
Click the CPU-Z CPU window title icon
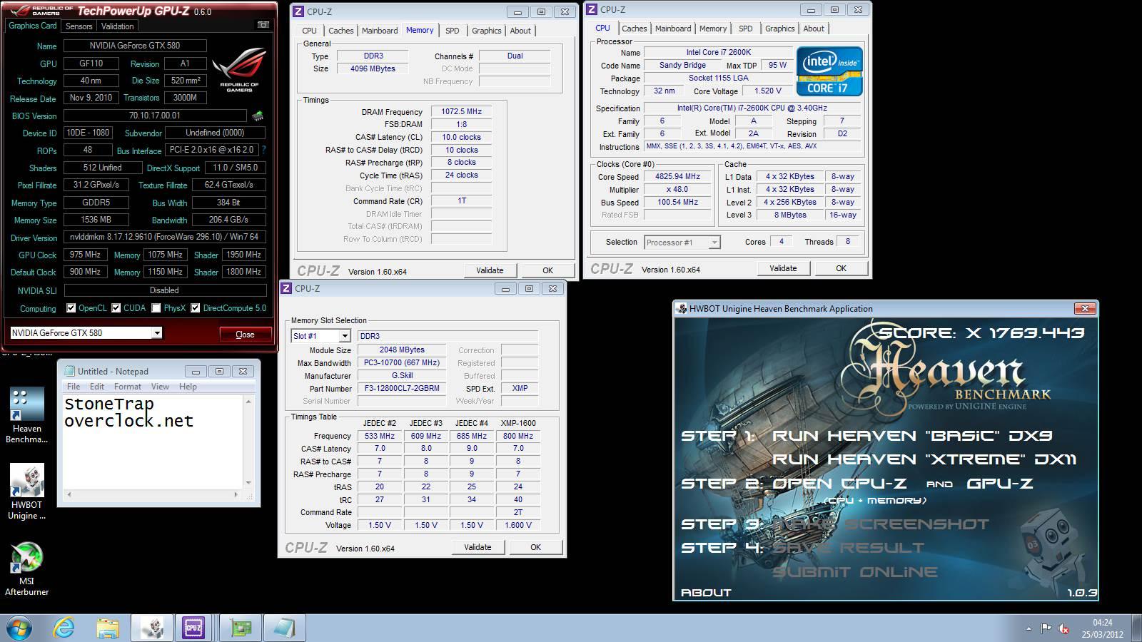pyautogui.click(x=592, y=9)
